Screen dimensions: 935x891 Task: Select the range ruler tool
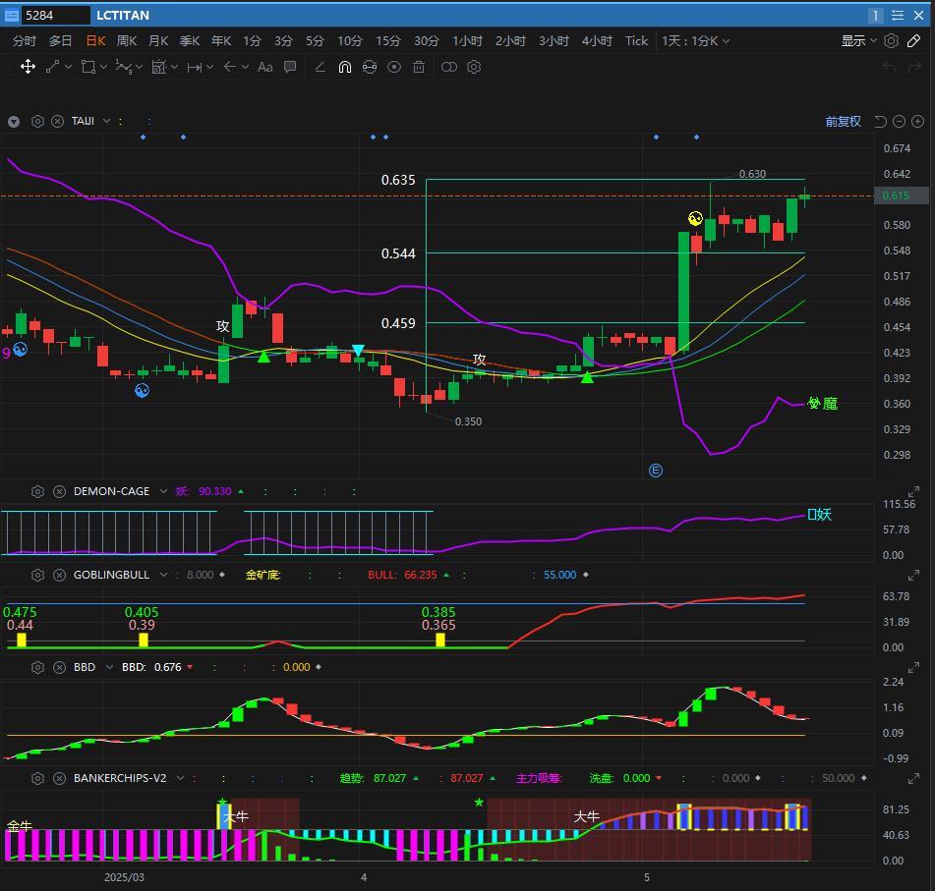tap(194, 68)
